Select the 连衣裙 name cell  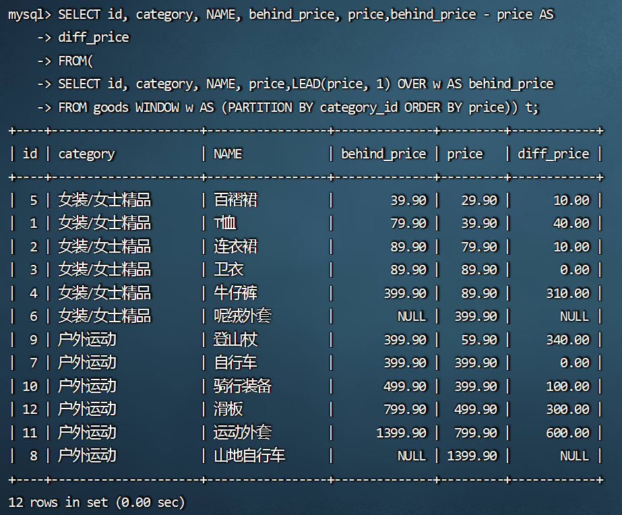[x=235, y=247]
